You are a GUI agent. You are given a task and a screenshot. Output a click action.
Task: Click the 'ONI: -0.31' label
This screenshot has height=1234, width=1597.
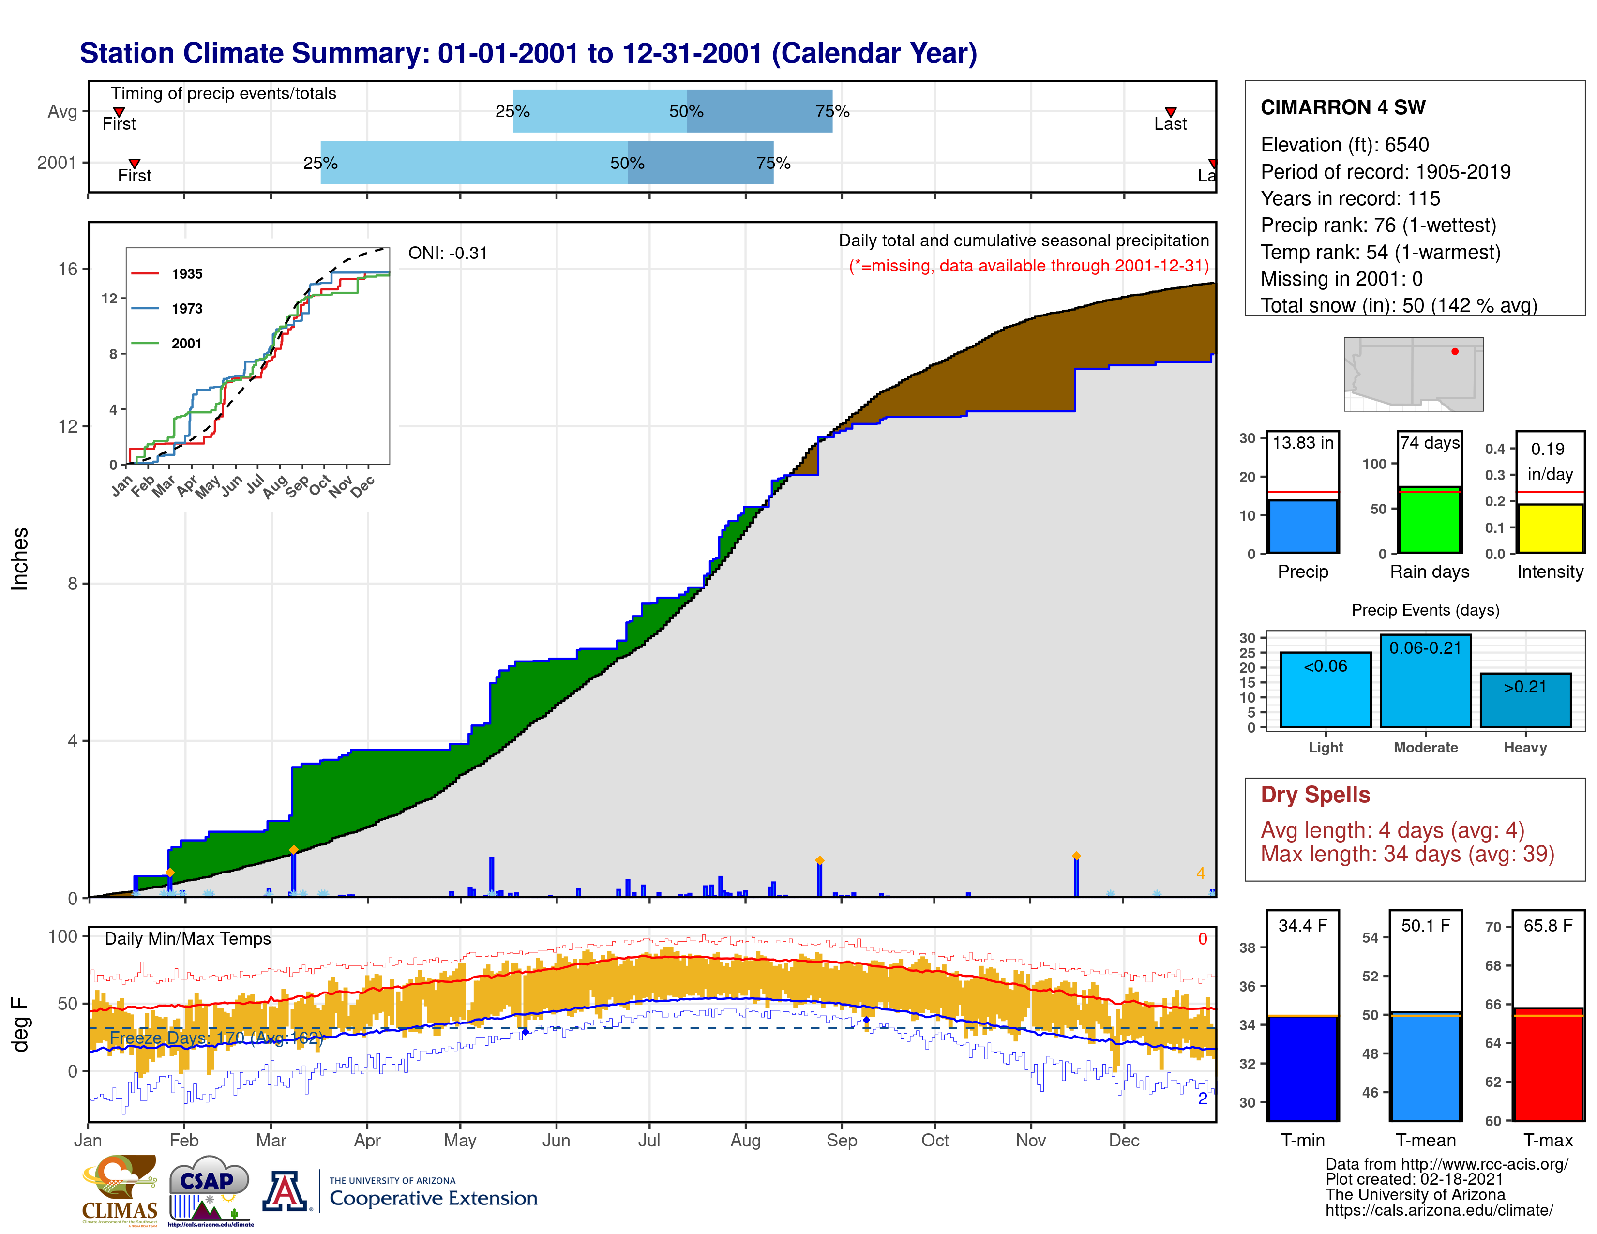(x=448, y=253)
